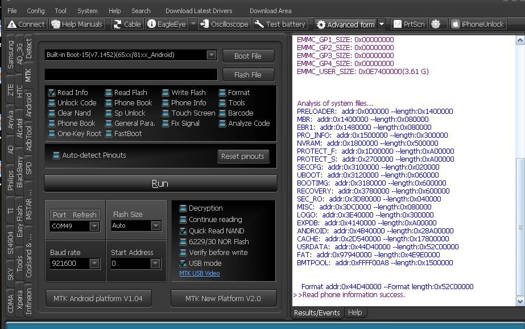Image resolution: width=525 pixels, height=329 pixels.
Task: Tick 6229/30 NOR Flash checkbox
Action: coord(183,241)
